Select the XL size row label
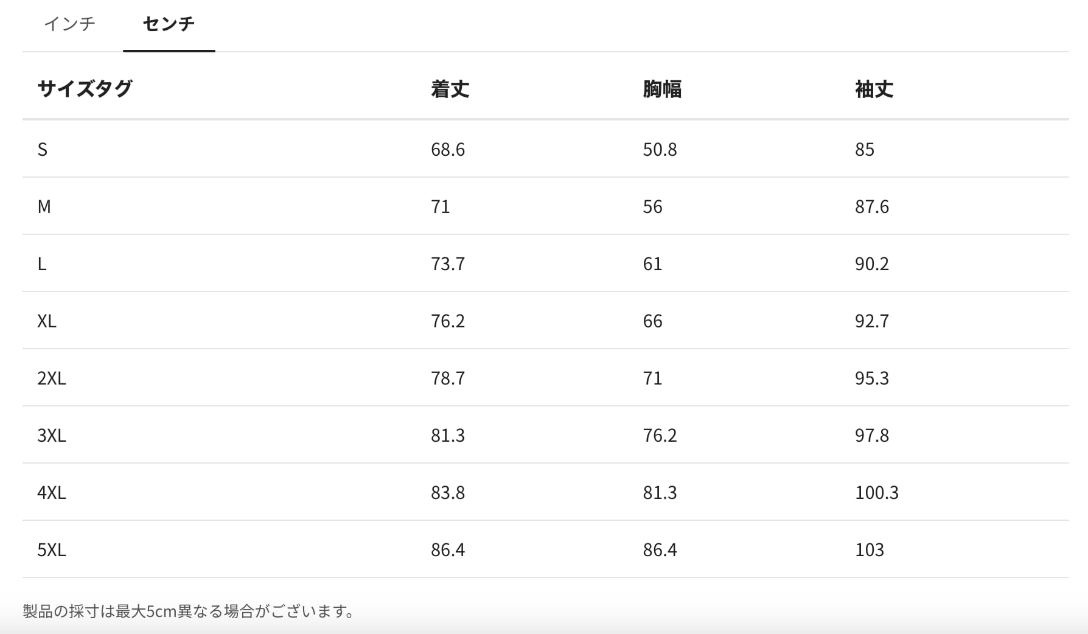Screen dimensions: 1088x634 [x=46, y=321]
